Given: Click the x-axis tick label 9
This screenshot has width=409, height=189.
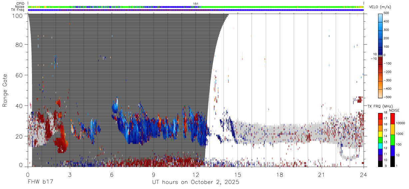Looking at the screenshot, I should [x=154, y=175].
